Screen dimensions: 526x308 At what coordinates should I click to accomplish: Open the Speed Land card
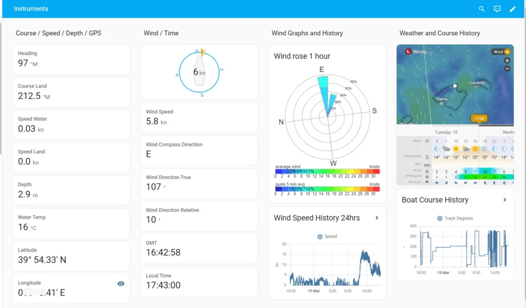[71, 157]
